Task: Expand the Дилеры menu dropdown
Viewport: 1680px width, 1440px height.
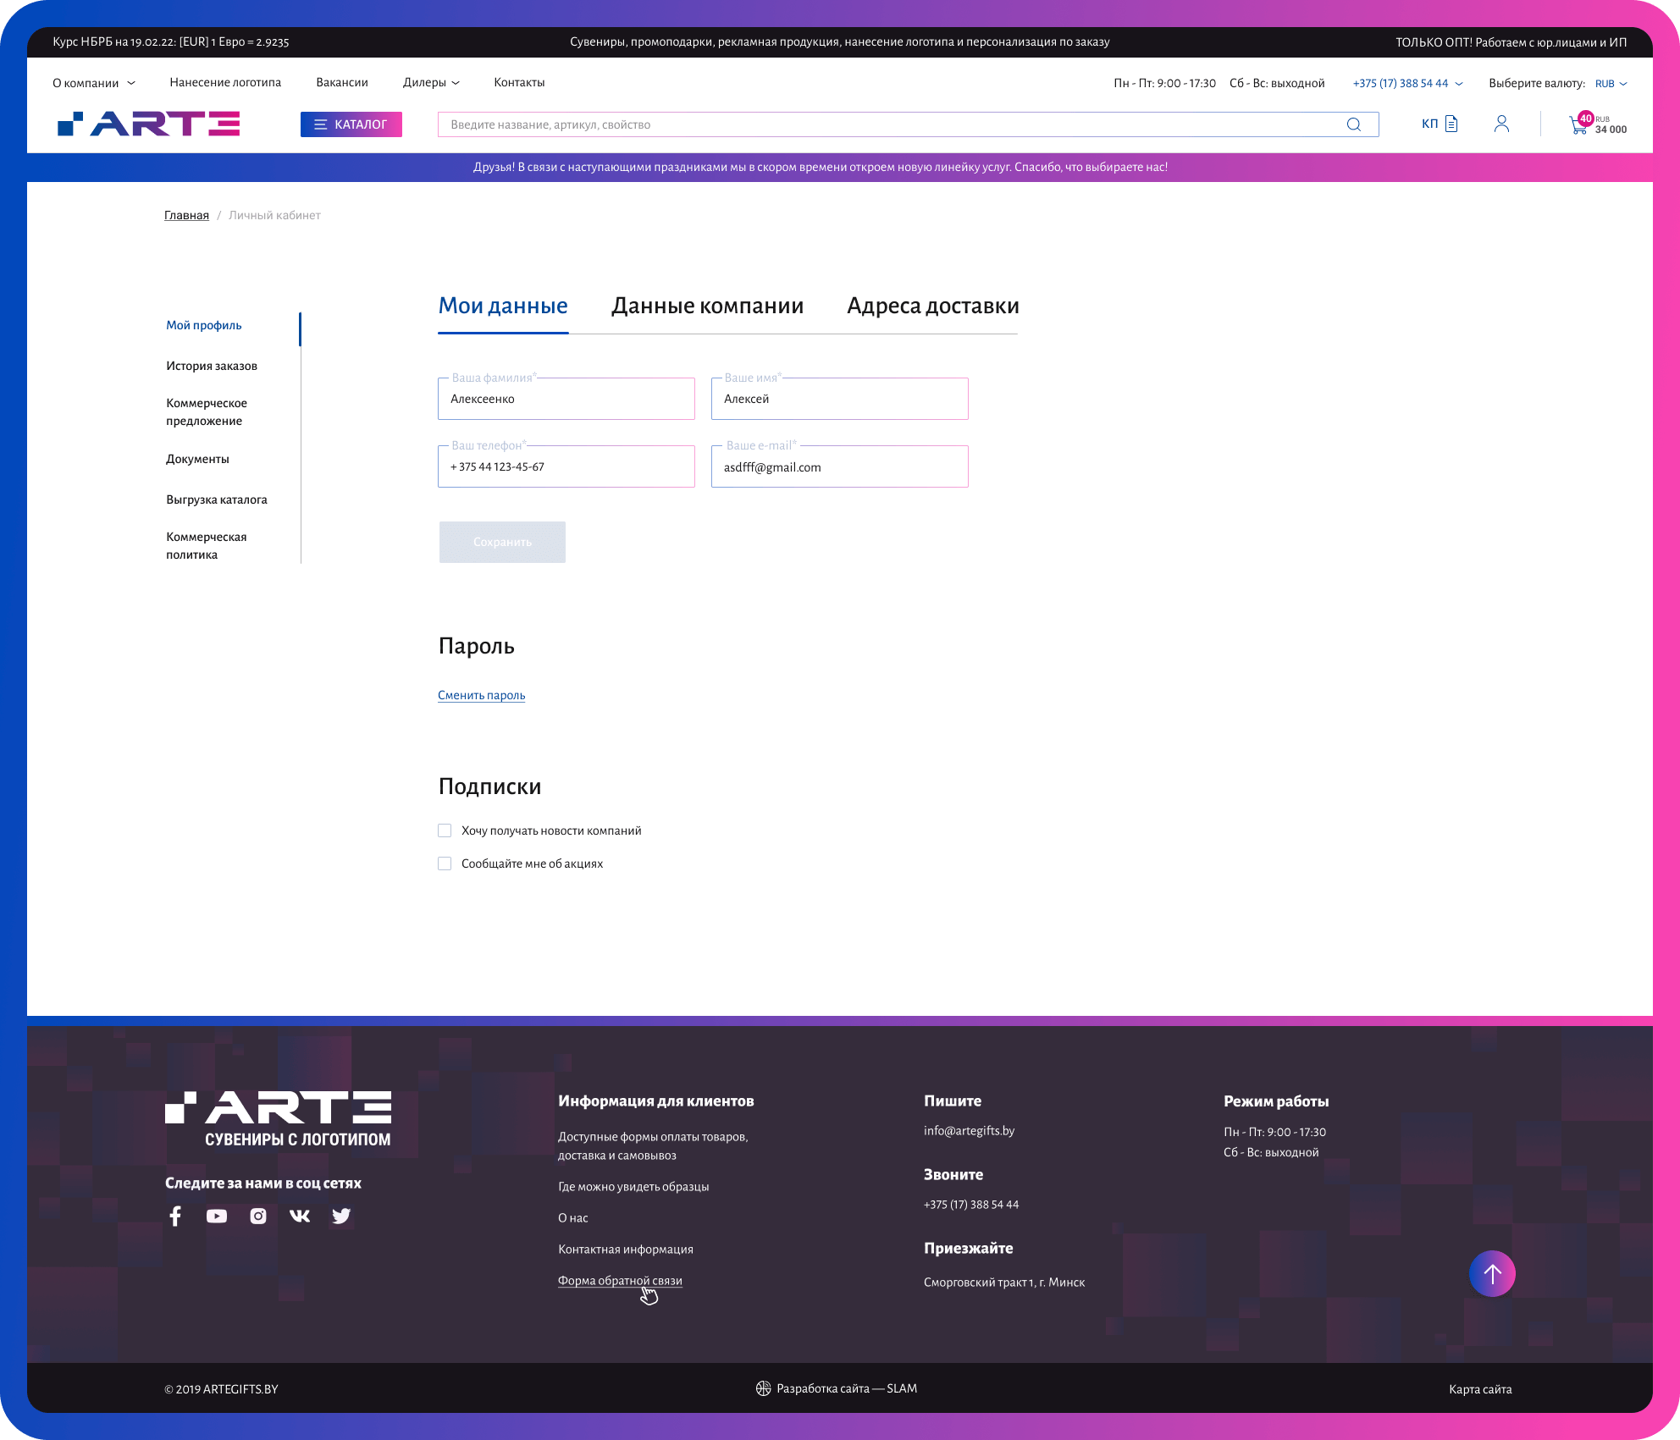Action: tap(431, 83)
